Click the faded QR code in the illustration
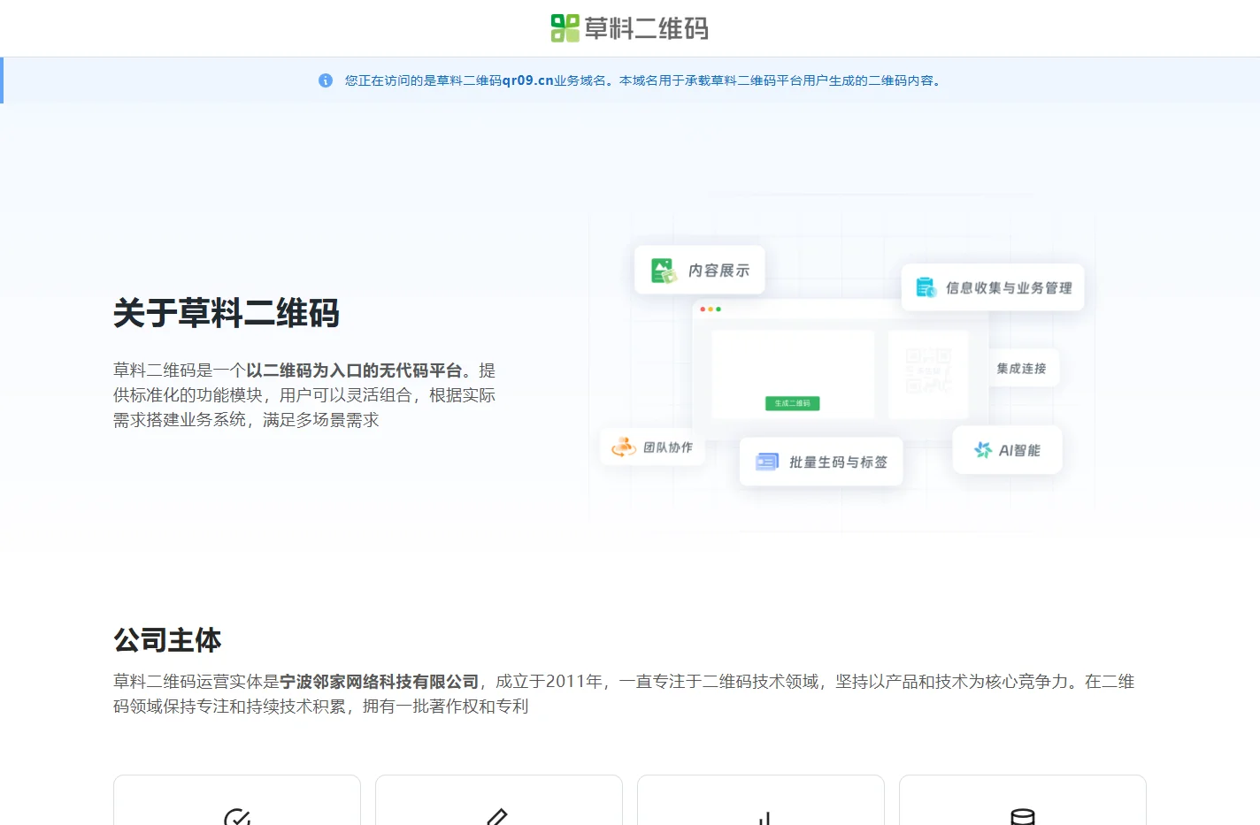The height and width of the screenshot is (825, 1260). coord(927,370)
